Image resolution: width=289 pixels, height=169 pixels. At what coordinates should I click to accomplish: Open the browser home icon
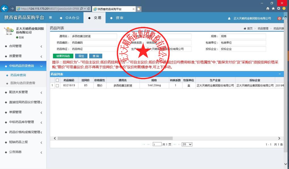coord(268,8)
